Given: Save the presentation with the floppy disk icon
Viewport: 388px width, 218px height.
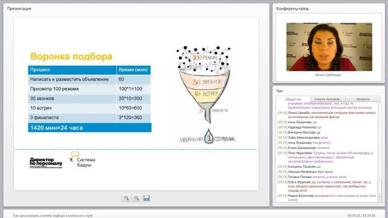Looking at the screenshot, I should 147,198.
